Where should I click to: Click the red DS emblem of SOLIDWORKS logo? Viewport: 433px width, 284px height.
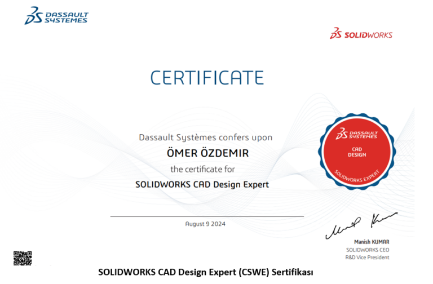[x=337, y=34]
